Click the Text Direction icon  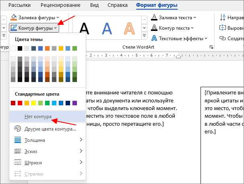click(x=223, y=17)
